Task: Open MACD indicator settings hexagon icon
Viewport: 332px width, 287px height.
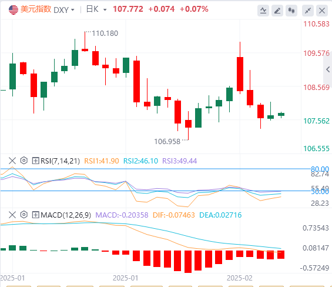Action: tap(24, 215)
